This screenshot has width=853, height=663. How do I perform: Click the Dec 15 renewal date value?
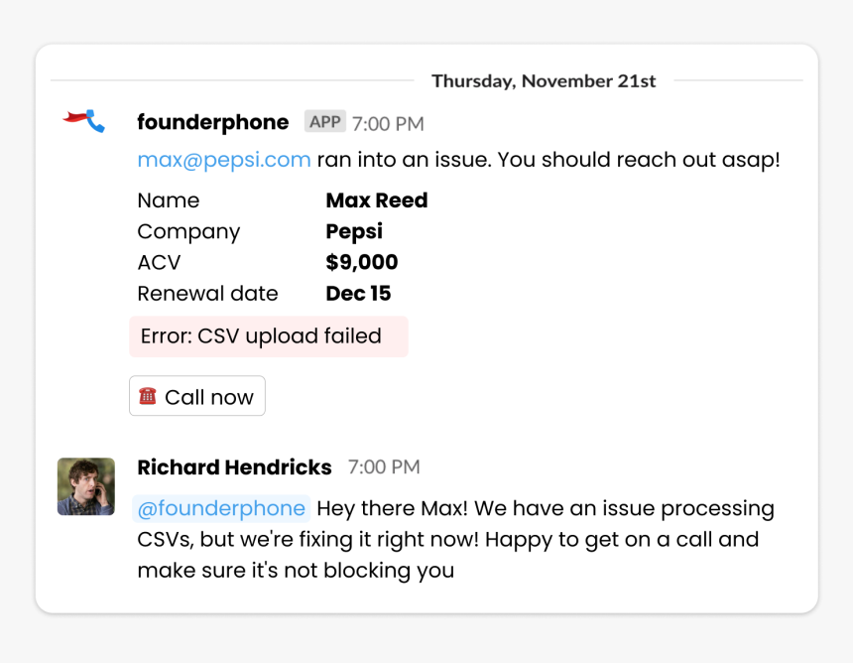[358, 294]
